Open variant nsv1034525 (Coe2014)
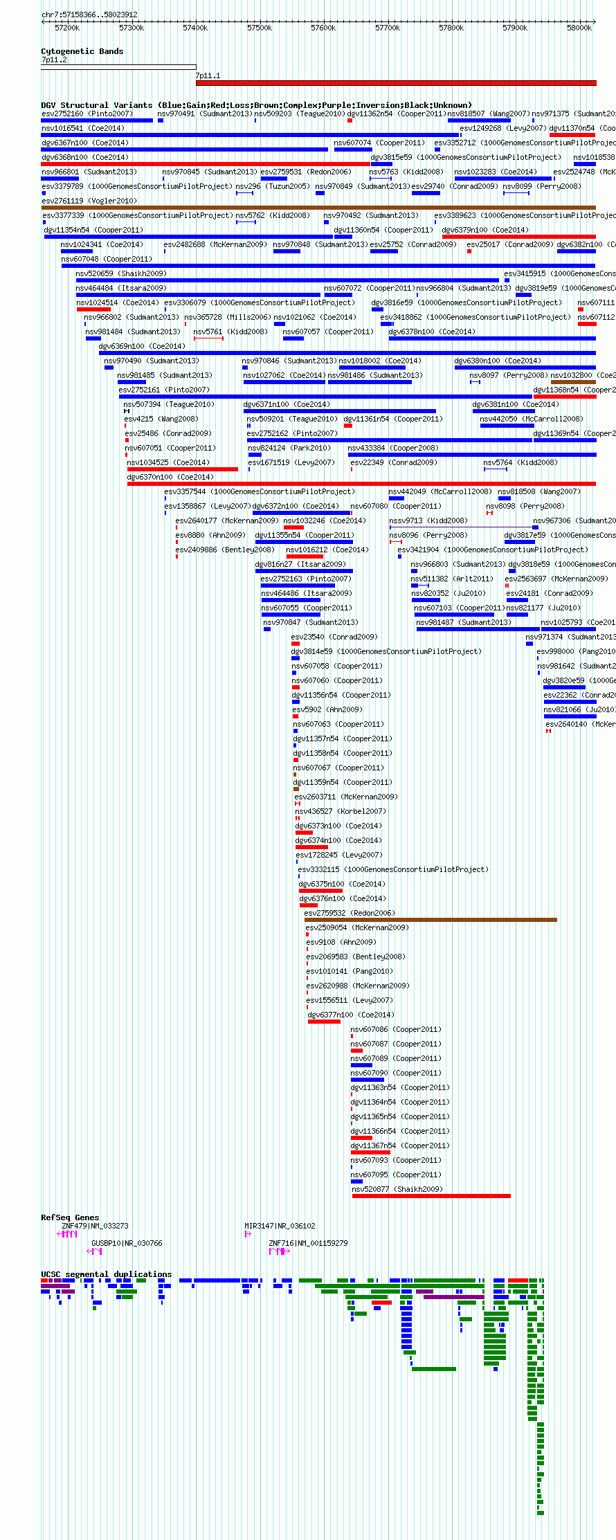The image size is (616, 1540). [x=168, y=462]
